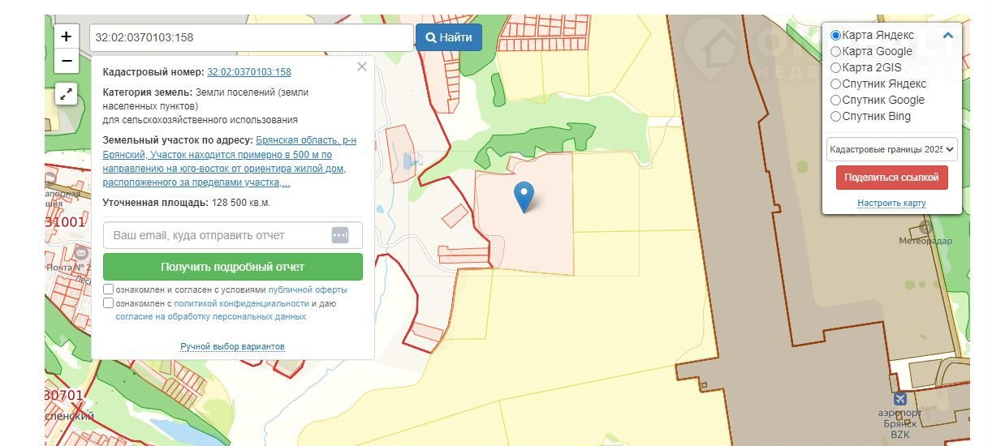Click Поделиться ссылкой button
The image size is (992, 446).
(x=891, y=178)
